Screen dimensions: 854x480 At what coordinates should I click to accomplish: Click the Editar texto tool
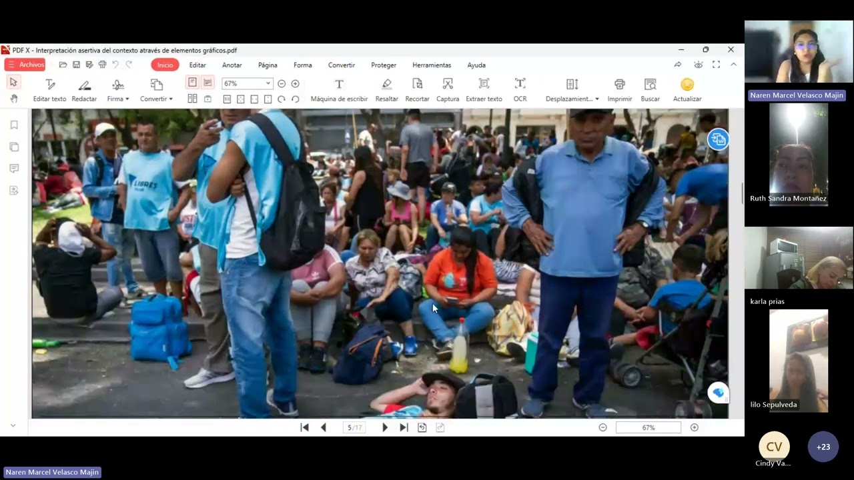49,90
